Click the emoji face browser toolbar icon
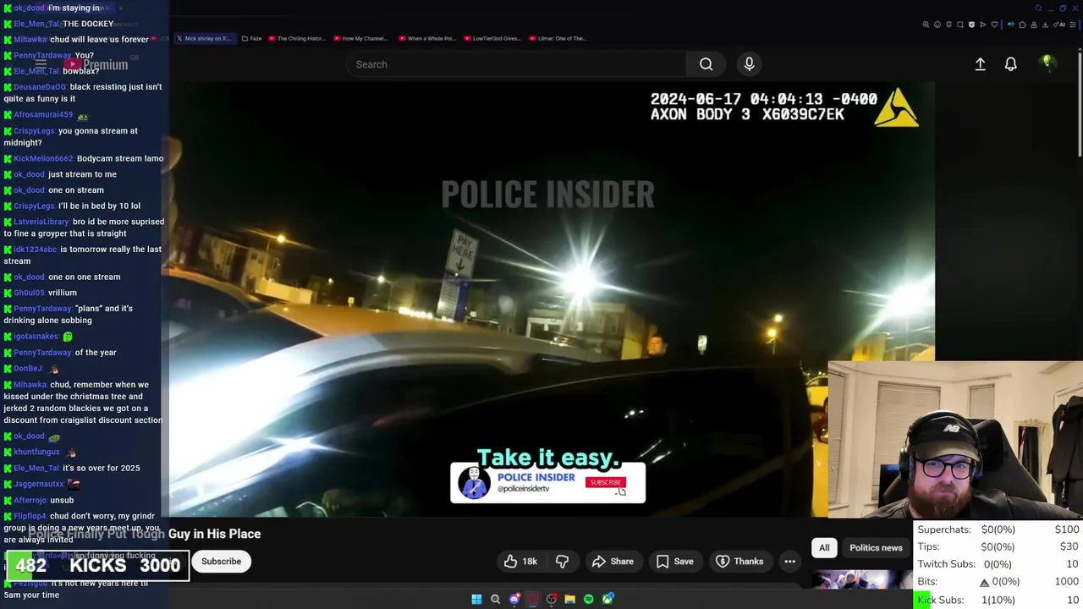This screenshot has height=609, width=1083. point(937,25)
